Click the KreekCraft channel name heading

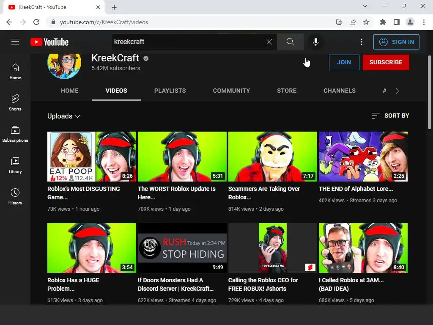(115, 58)
